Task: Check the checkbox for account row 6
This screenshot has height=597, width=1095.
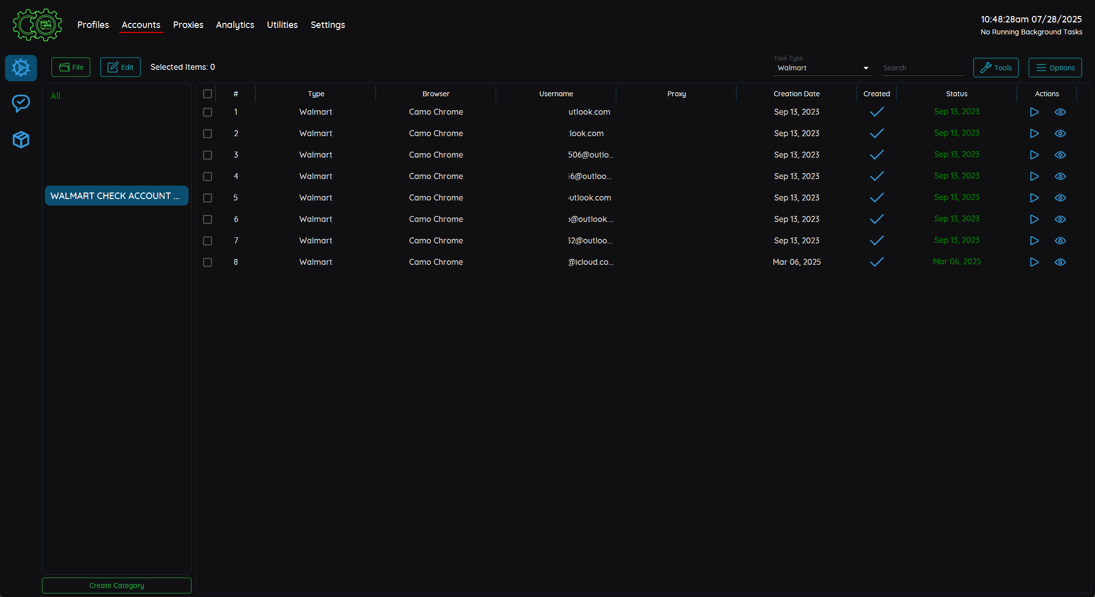Action: 208,219
